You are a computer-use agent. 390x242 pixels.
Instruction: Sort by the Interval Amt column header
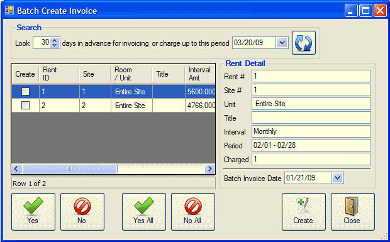point(200,74)
